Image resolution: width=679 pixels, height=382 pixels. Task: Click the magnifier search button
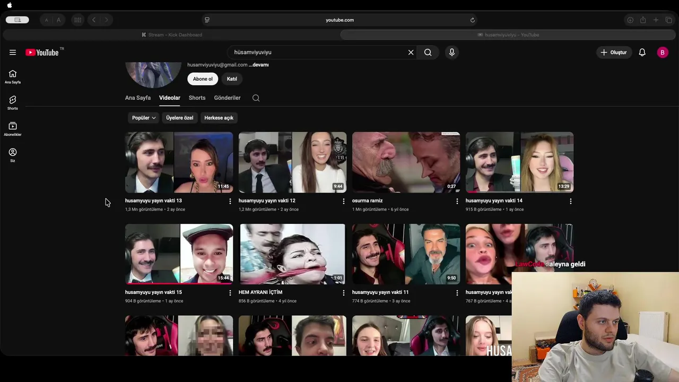click(x=428, y=53)
